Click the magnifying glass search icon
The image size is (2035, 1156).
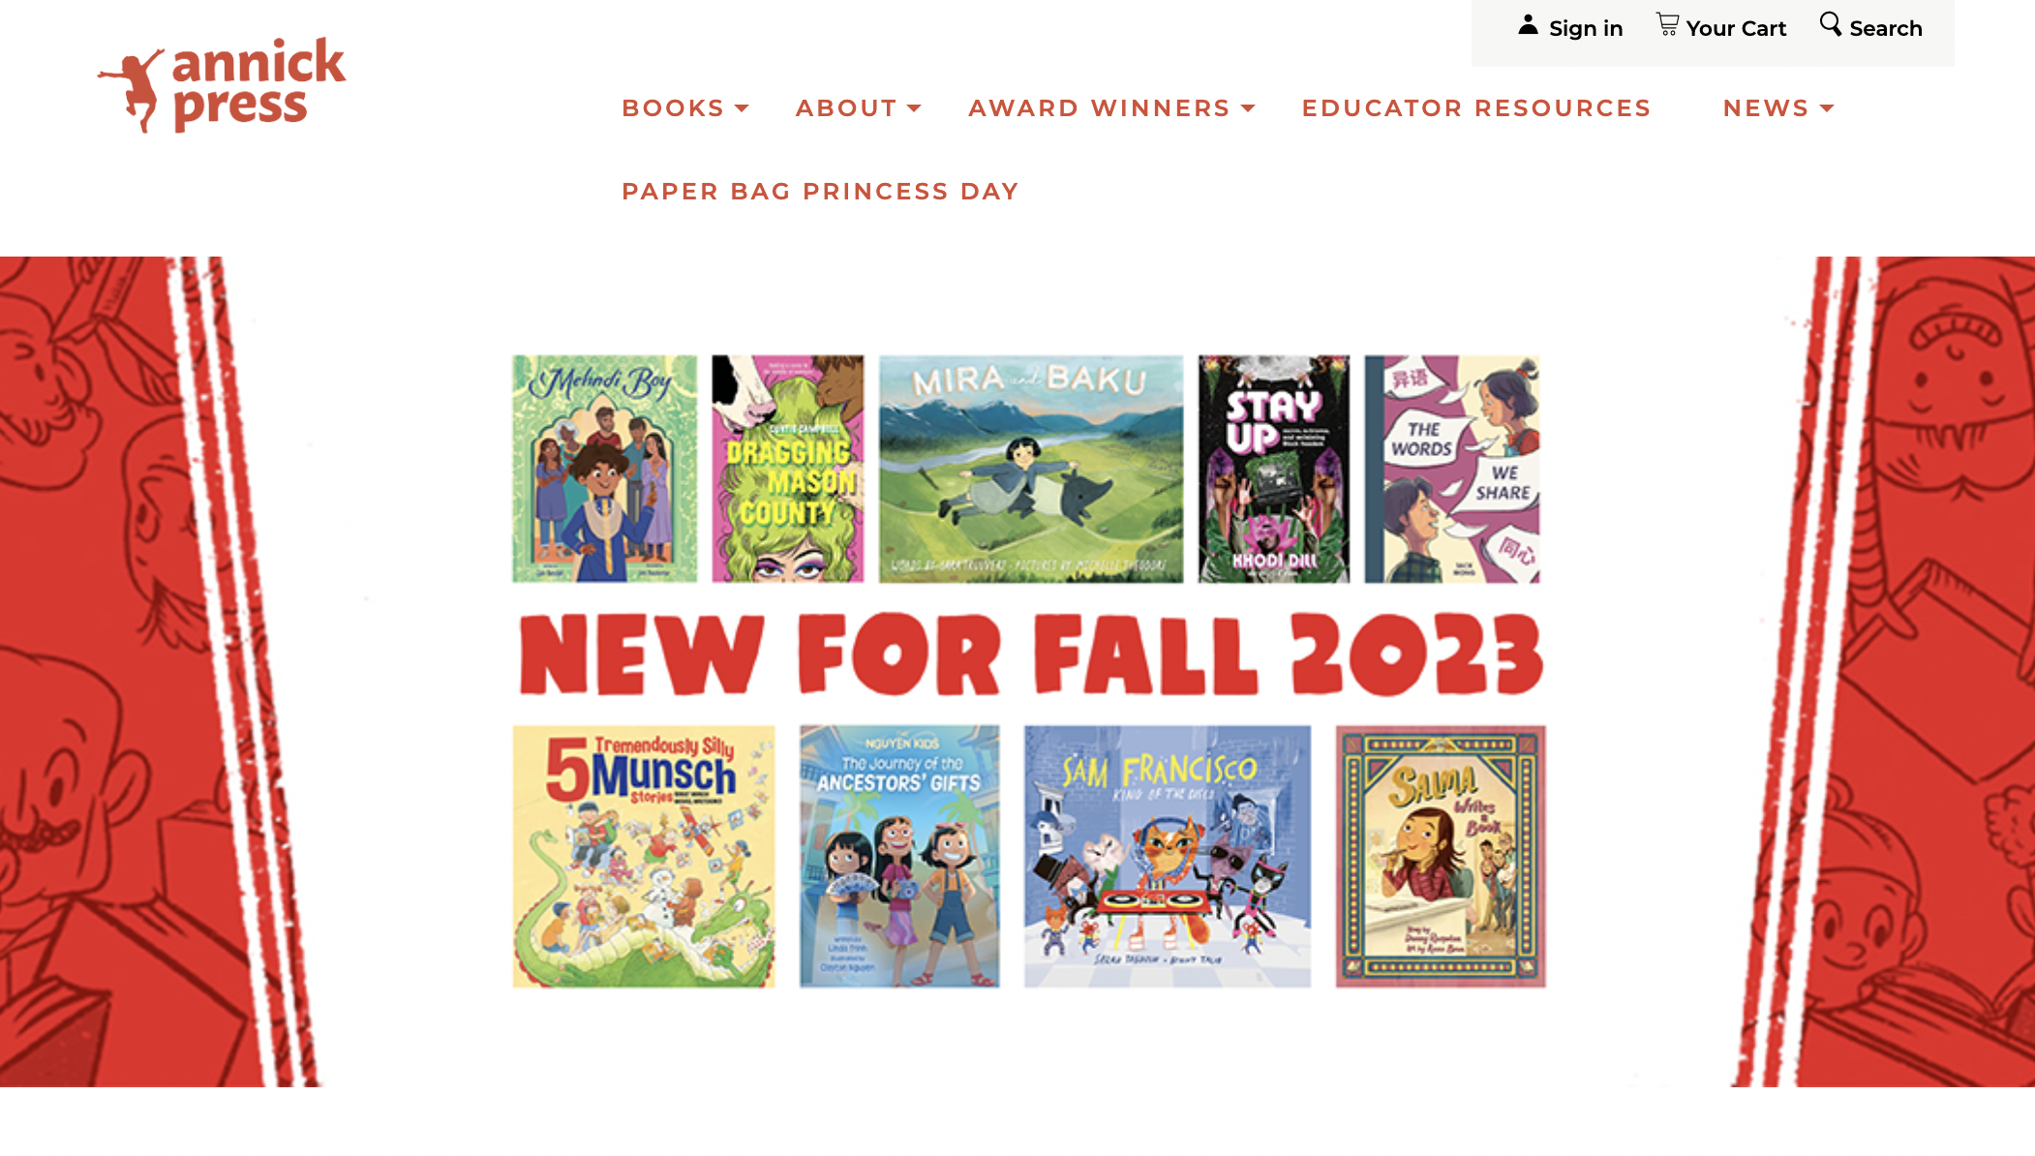[1830, 24]
